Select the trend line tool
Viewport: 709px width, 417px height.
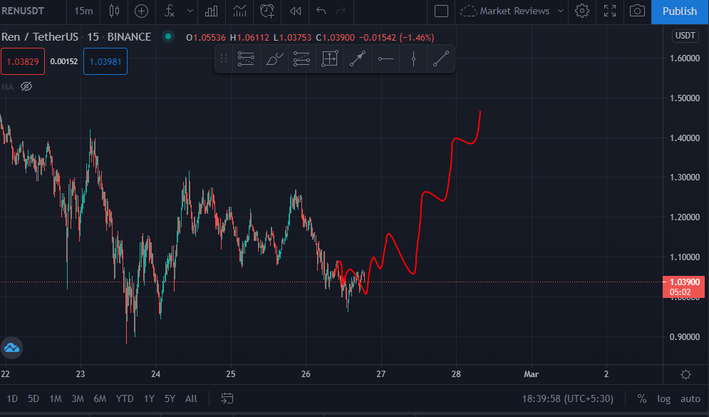click(441, 58)
